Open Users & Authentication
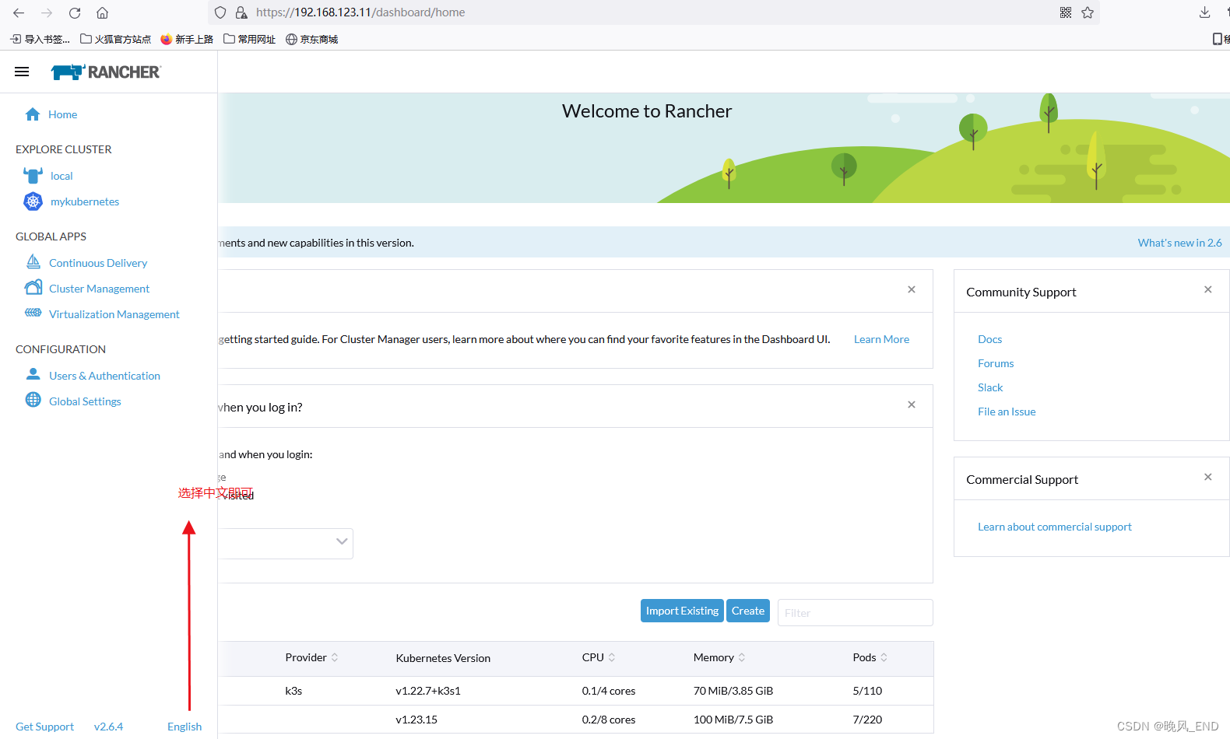Image resolution: width=1230 pixels, height=739 pixels. [104, 376]
